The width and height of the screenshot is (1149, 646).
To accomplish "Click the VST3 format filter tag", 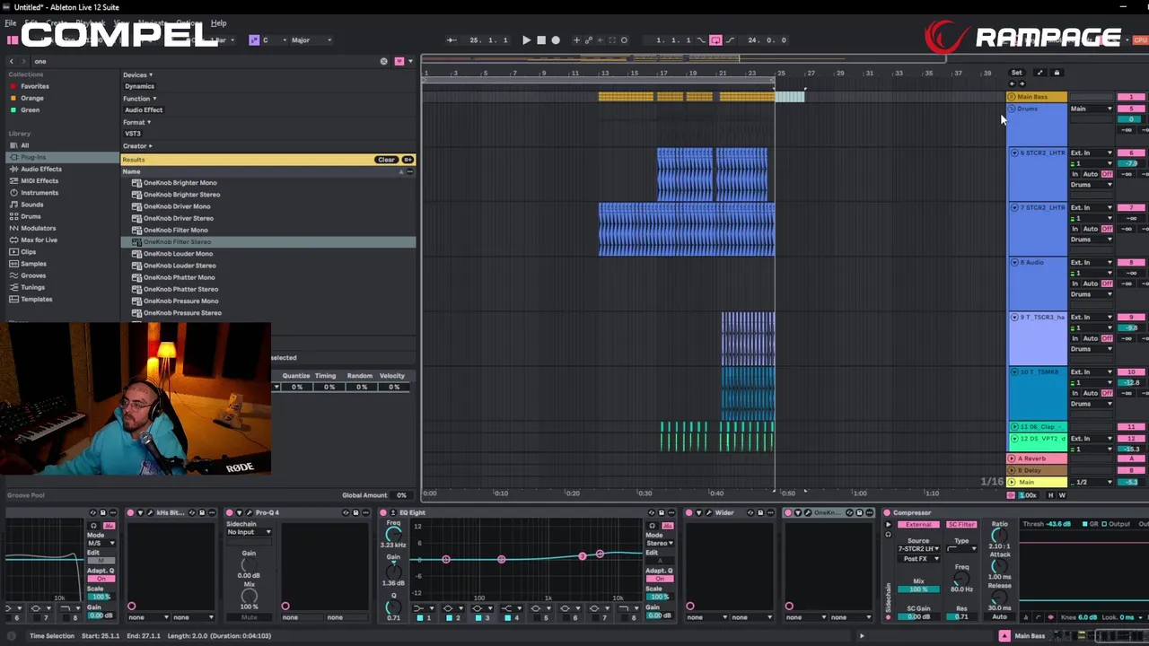I will coord(133,133).
